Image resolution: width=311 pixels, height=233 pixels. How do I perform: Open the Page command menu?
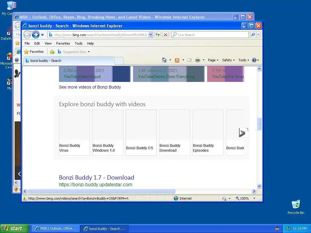click(x=213, y=60)
